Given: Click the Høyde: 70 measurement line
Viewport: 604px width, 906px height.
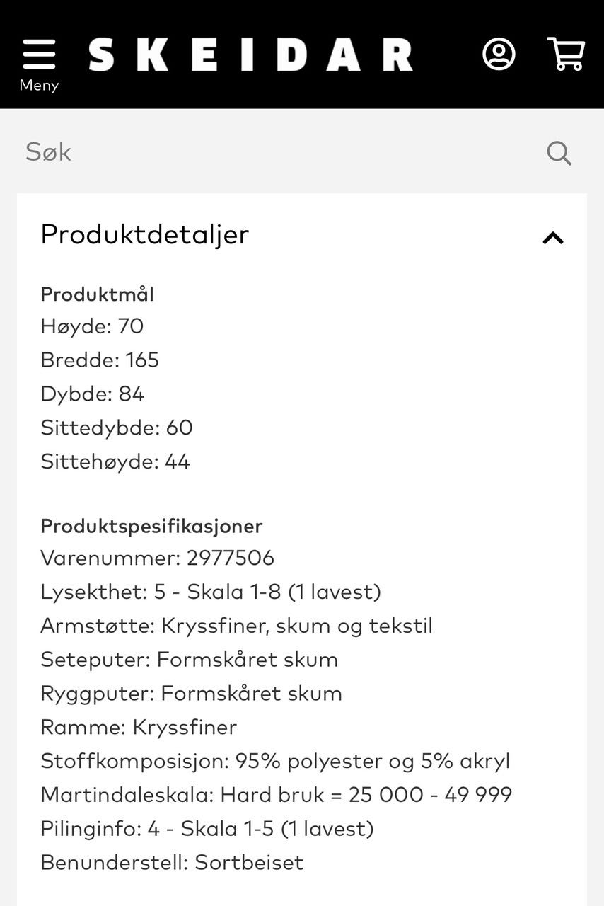Looking at the screenshot, I should coord(92,326).
